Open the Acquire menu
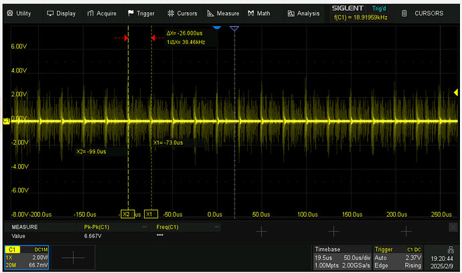462x273 pixels. (102, 13)
